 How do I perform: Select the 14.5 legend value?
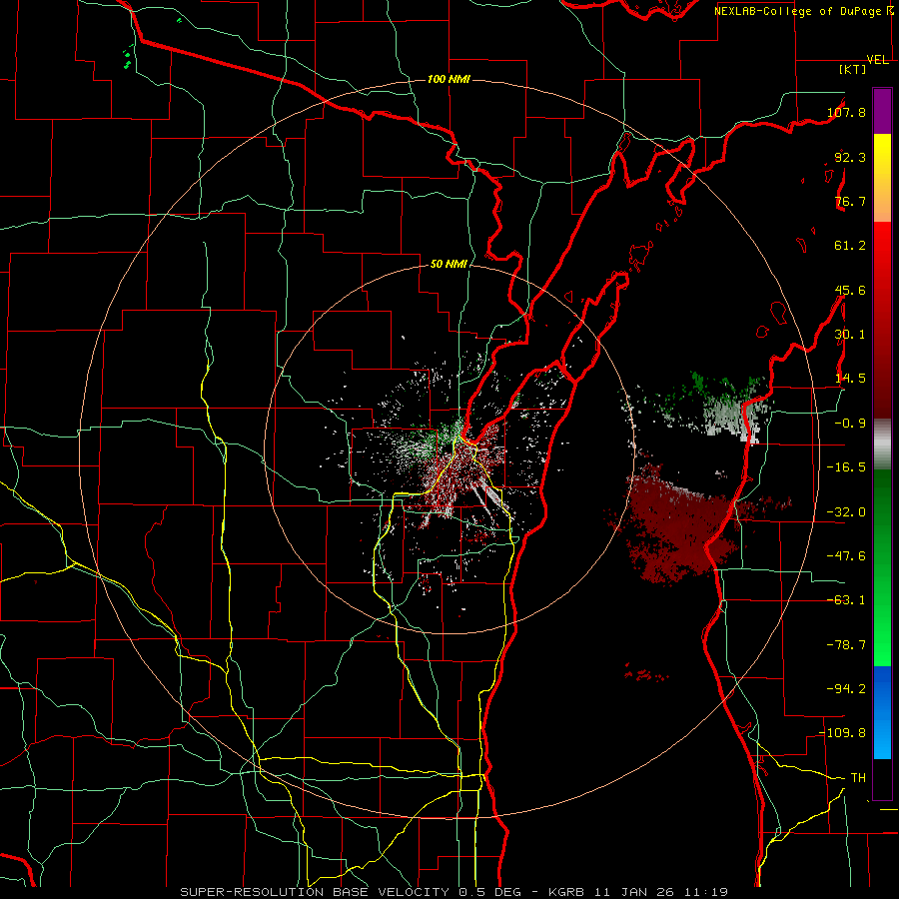(x=850, y=379)
